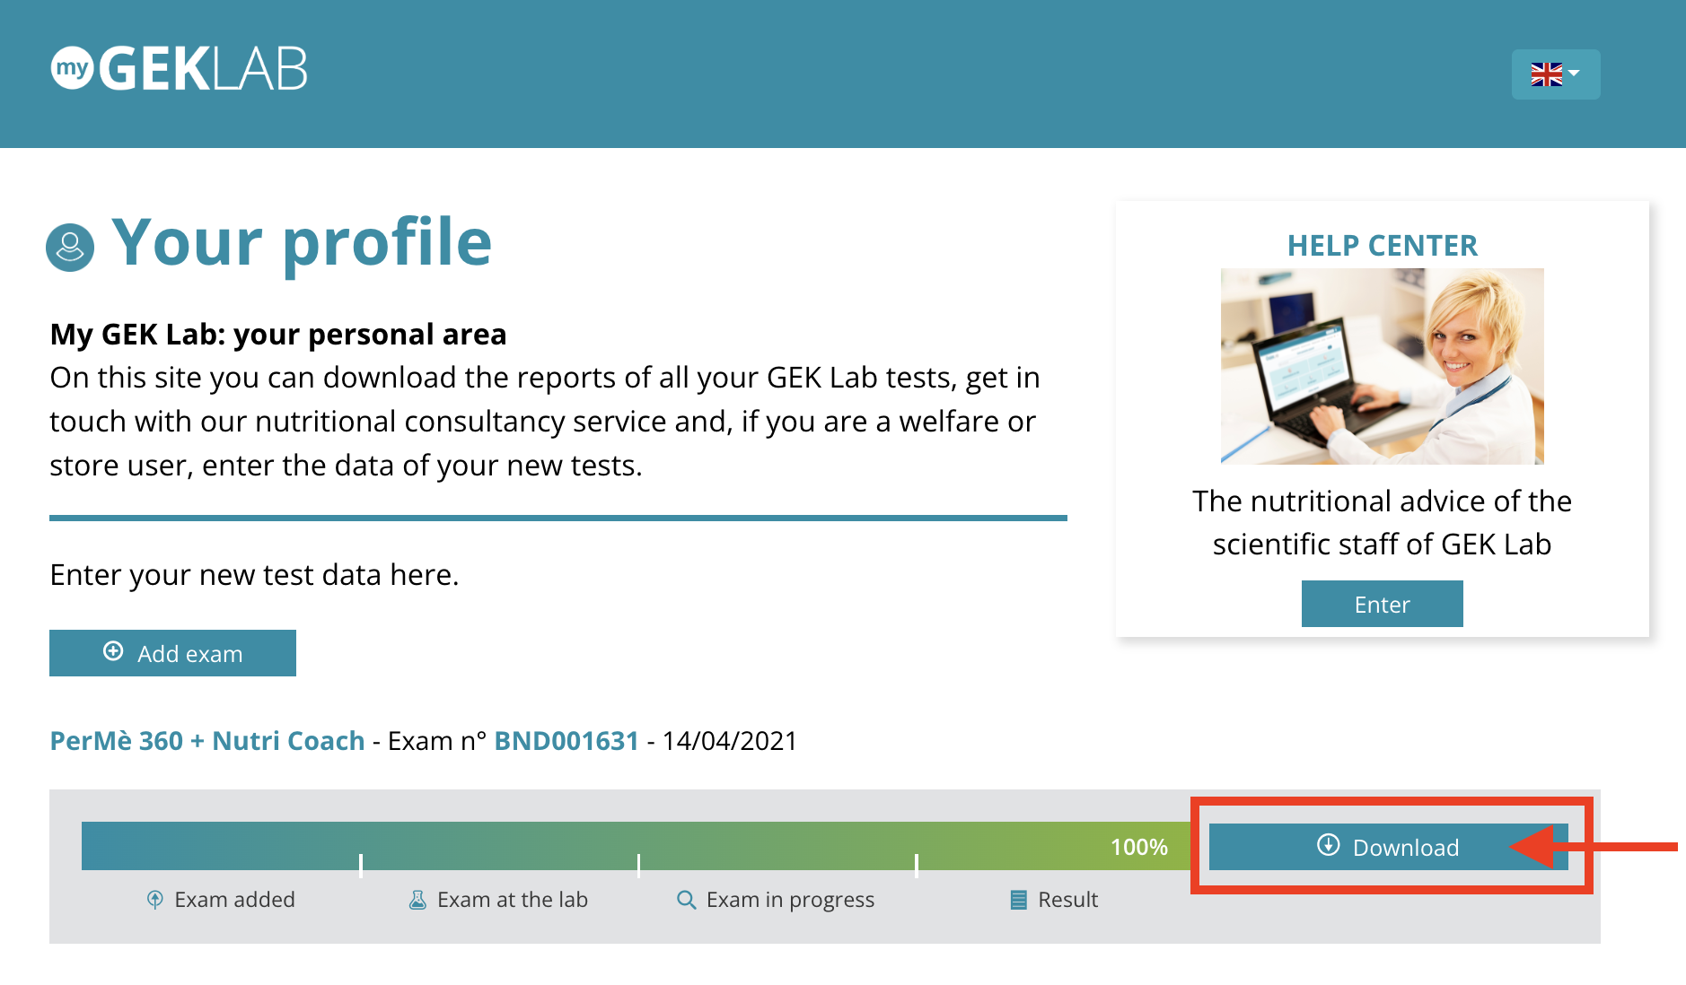The height and width of the screenshot is (985, 1686).
Task: Select the HELP CENTER heading
Action: click(1382, 246)
